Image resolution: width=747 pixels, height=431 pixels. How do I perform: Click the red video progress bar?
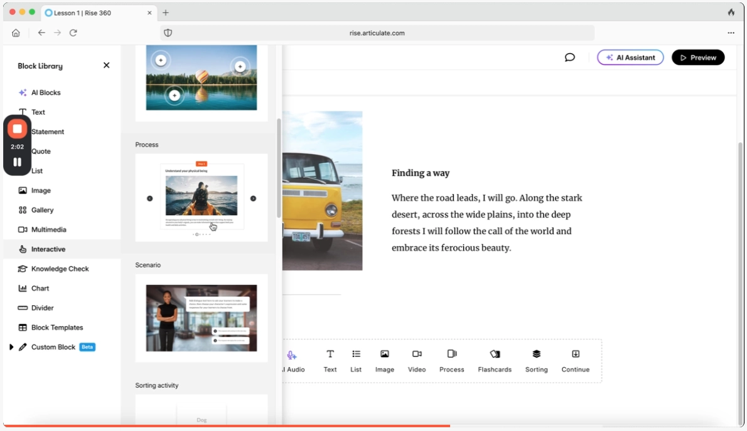click(x=227, y=426)
